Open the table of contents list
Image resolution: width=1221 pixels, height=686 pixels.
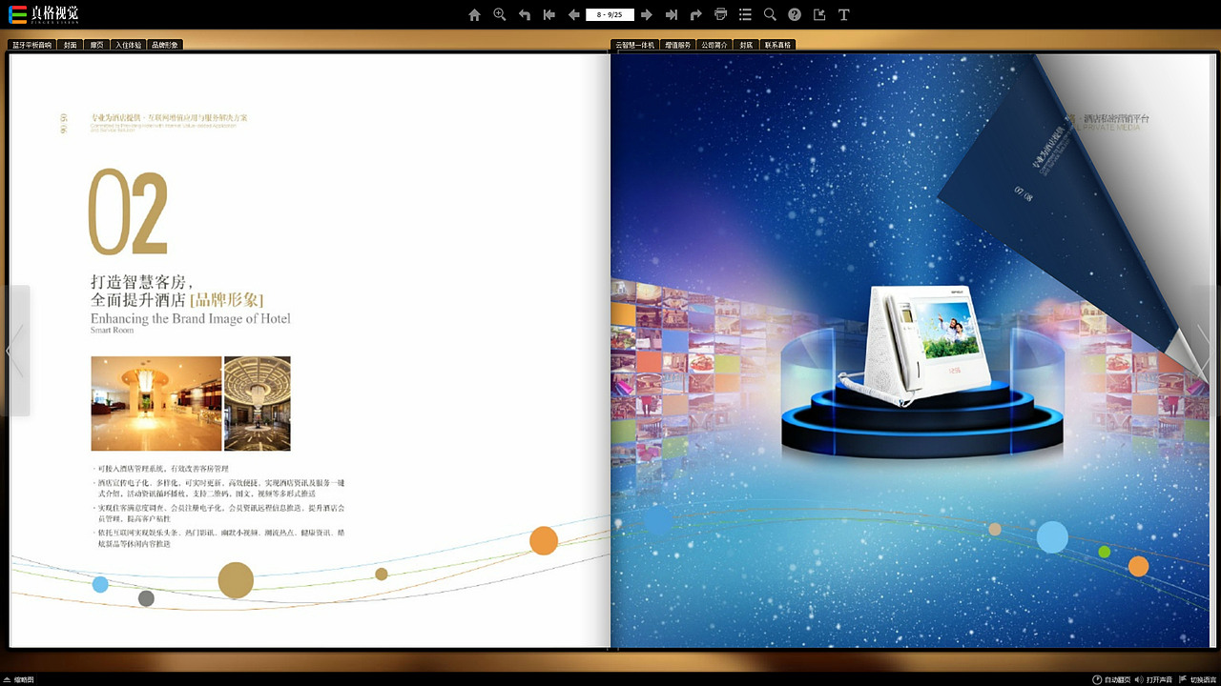pyautogui.click(x=745, y=14)
